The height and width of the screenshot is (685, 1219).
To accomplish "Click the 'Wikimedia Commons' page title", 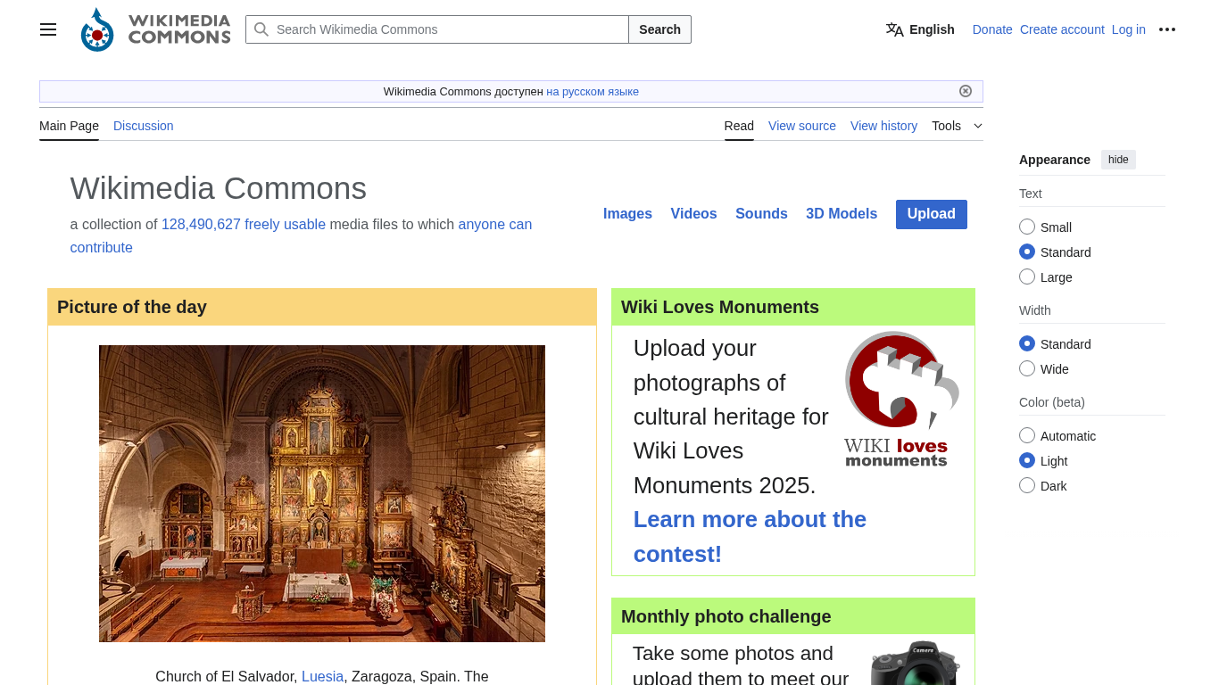I will click(219, 188).
